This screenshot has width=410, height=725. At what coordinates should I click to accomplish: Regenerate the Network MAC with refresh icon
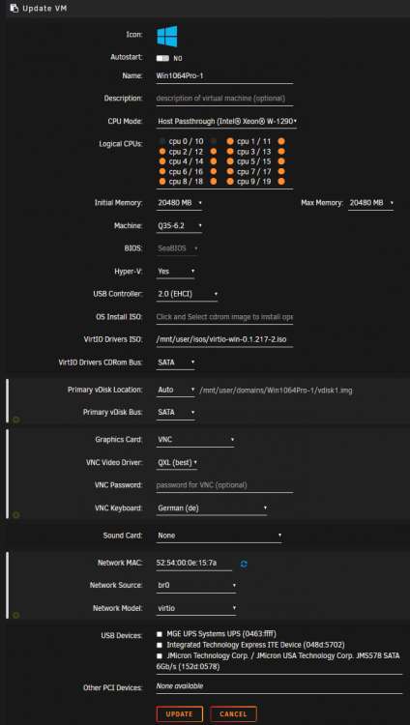tap(244, 564)
